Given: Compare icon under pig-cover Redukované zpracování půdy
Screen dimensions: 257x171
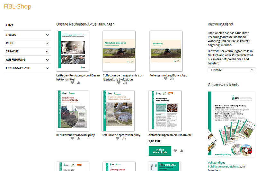Looking at the screenshot, I should pos(124,138).
